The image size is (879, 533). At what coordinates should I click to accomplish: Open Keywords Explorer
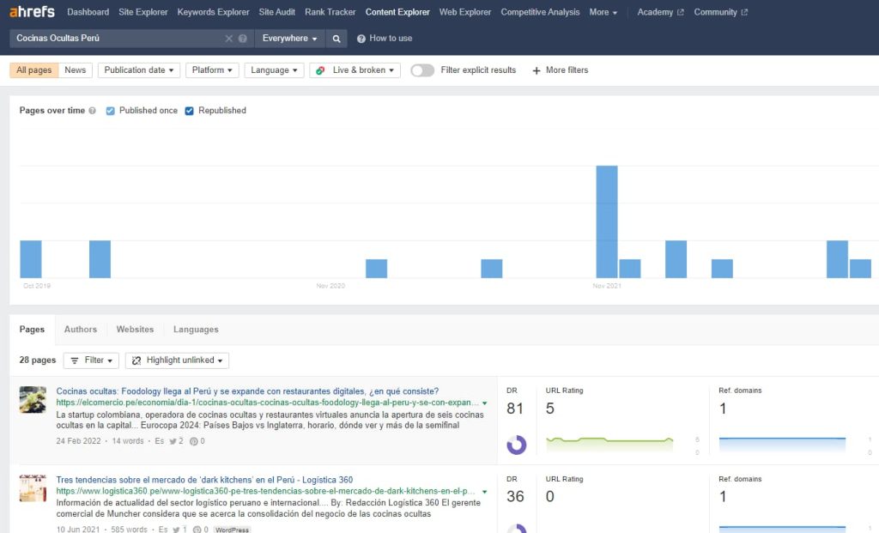213,12
